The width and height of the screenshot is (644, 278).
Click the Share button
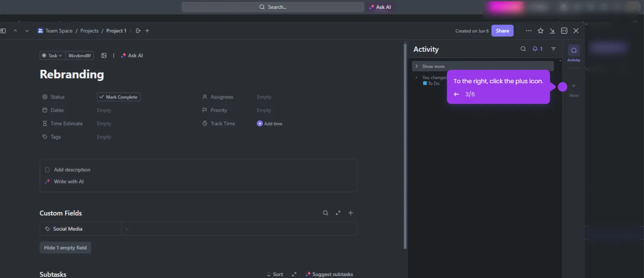tap(503, 31)
